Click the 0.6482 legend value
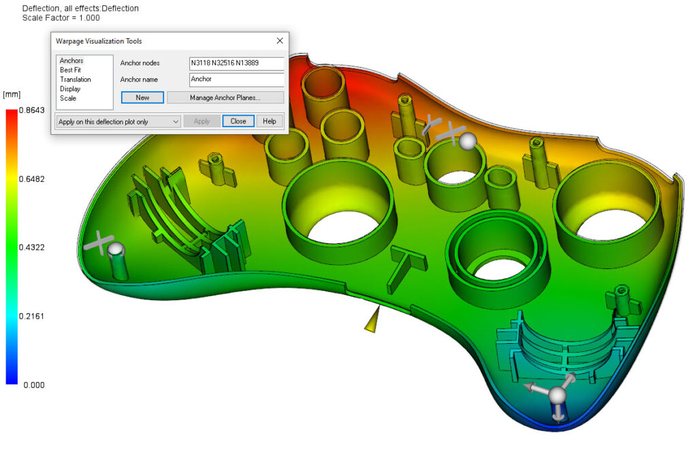The height and width of the screenshot is (465, 697). [x=31, y=179]
